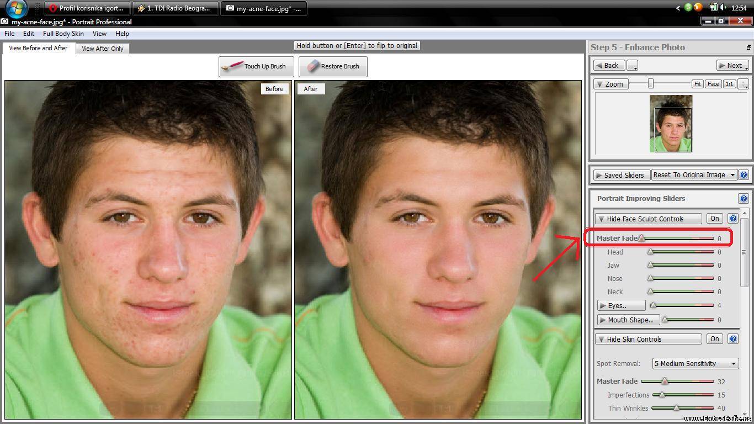The height and width of the screenshot is (424, 754).
Task: Collapse Hide Face Sculpt Controls section
Action: [648, 219]
